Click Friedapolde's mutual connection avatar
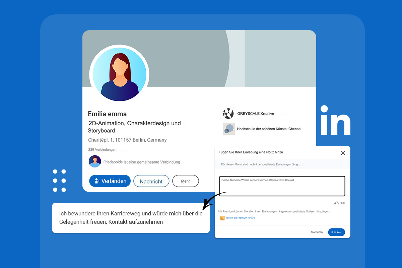This screenshot has height=268, width=402. 95,161
